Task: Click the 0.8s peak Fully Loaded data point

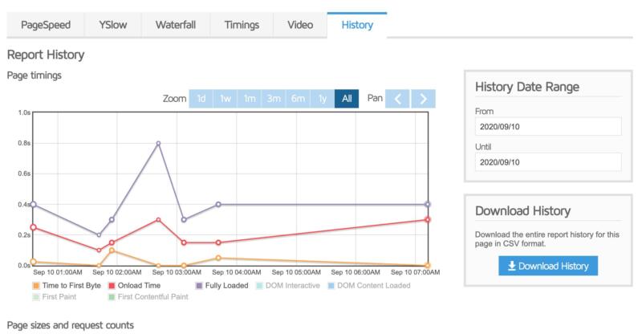Action: [158, 143]
